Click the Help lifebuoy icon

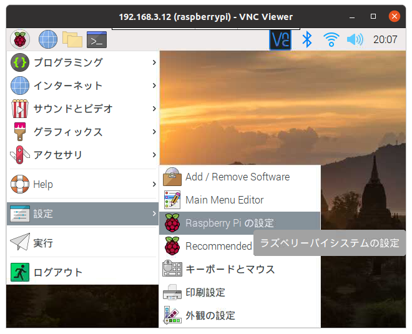pos(20,184)
